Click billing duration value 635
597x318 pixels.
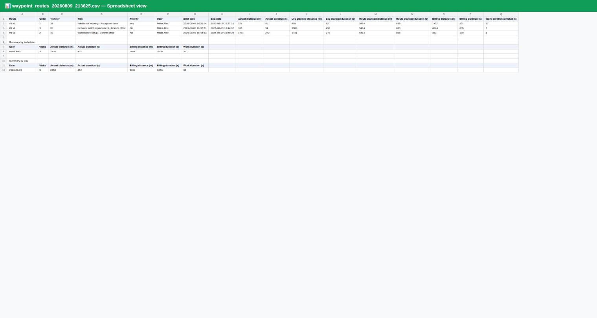470,28
